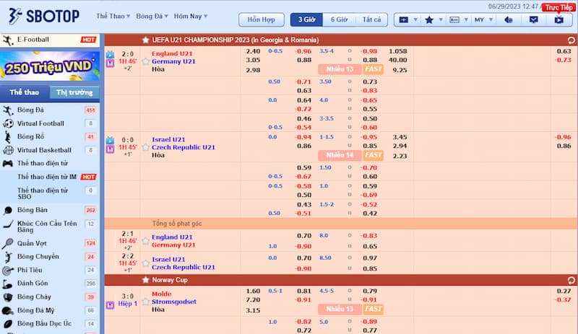This screenshot has height=334, width=578.
Task: Click the Bóng Đá soccer icon in sidebar
Action: [8, 110]
